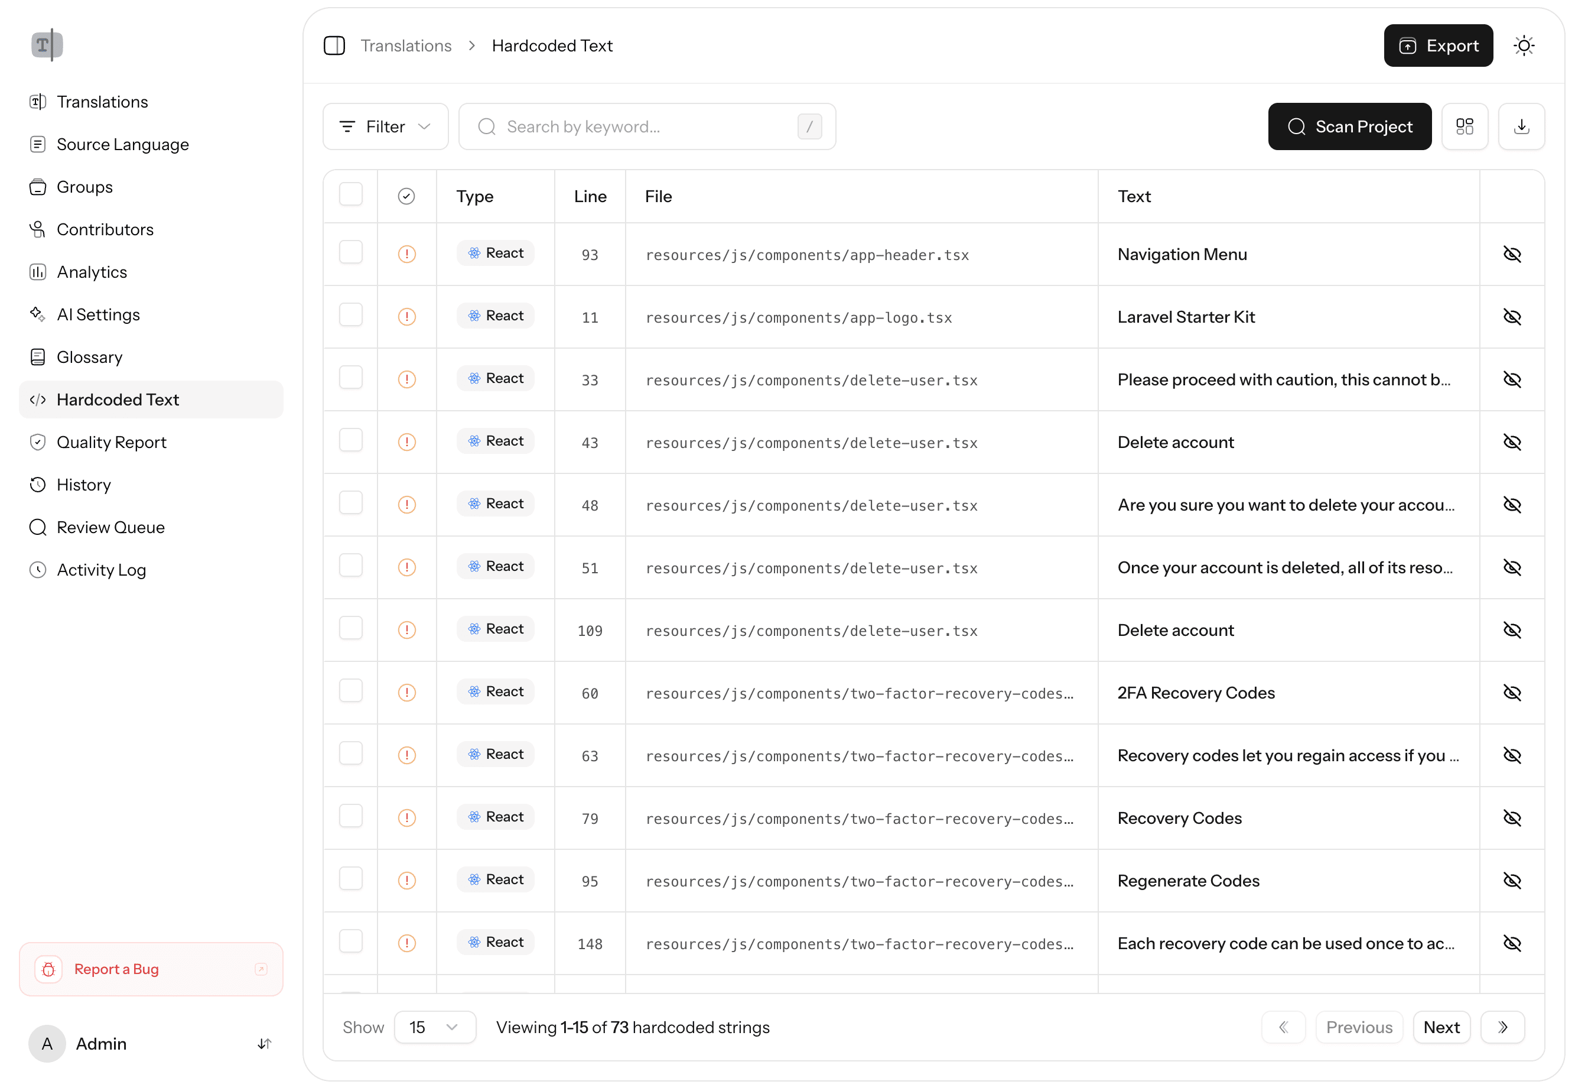Hide the Laravel Starter Kit string via eye icon
Viewport: 1575px width, 1091px height.
[x=1513, y=317]
